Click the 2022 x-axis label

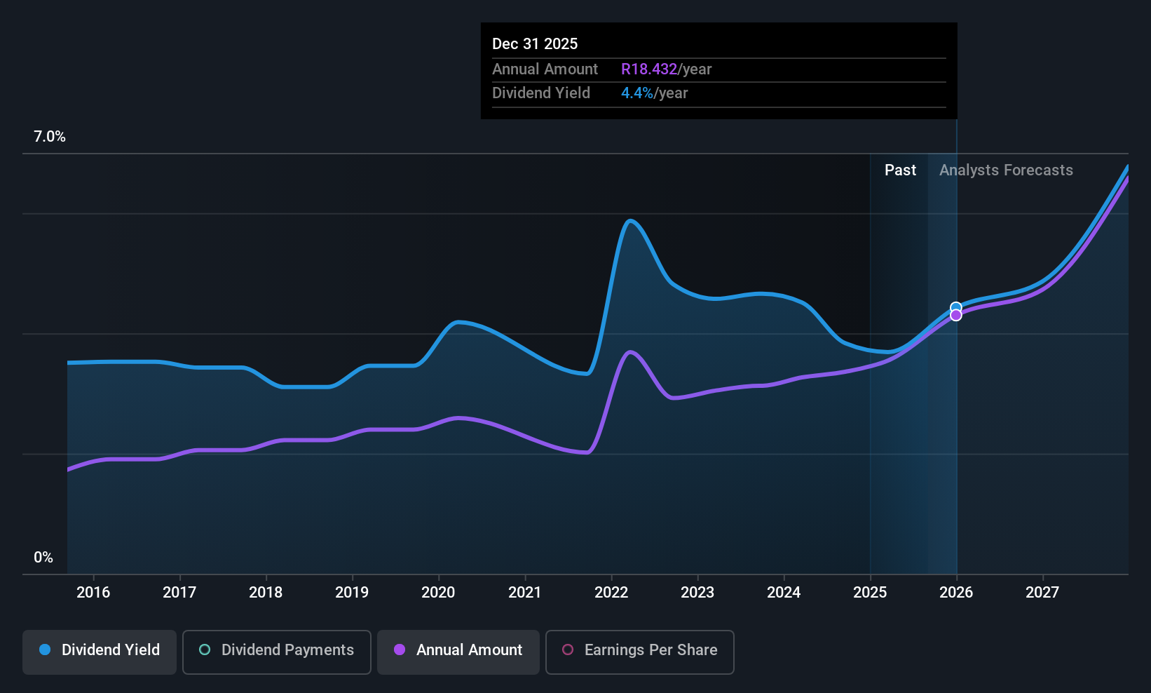[x=611, y=592]
